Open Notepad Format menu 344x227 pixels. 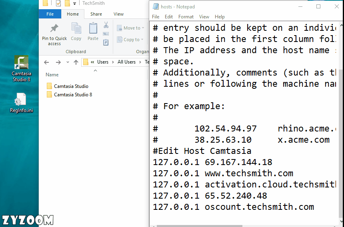[186, 17]
